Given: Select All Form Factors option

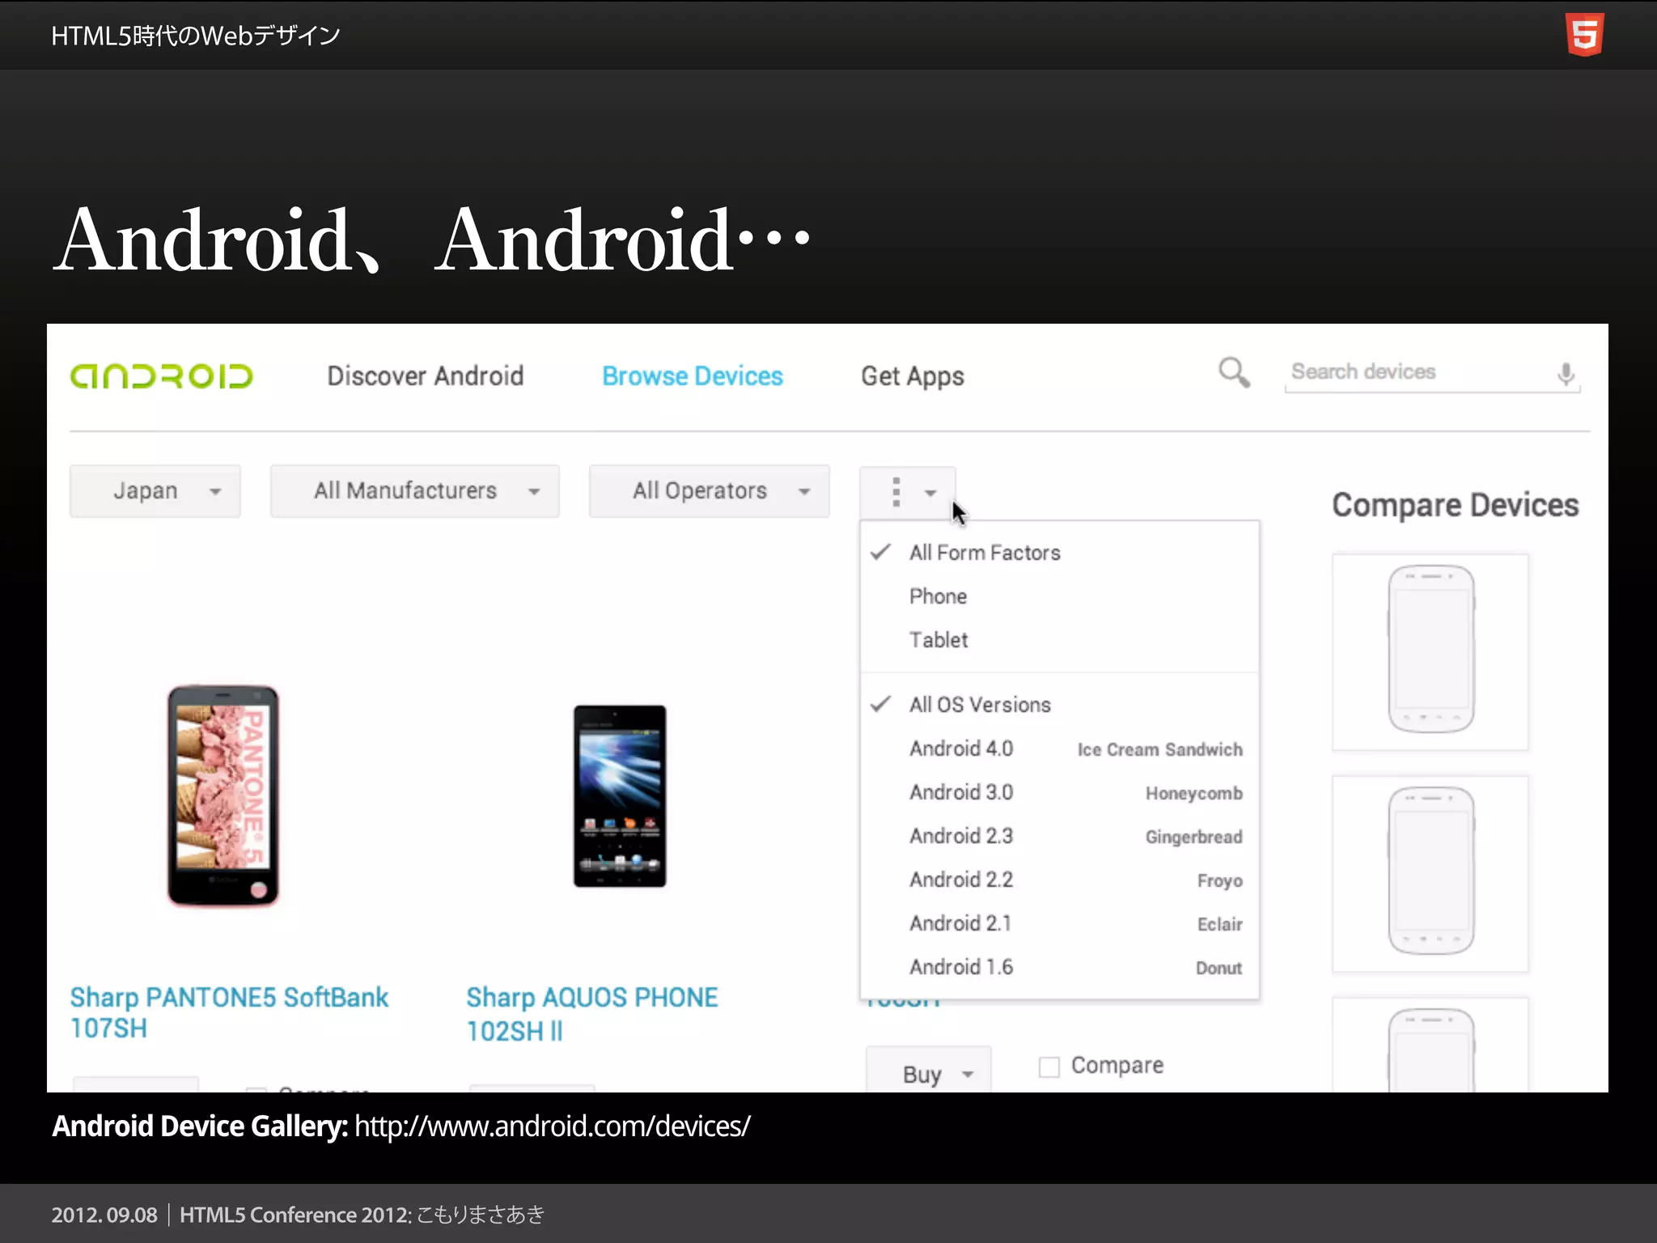Looking at the screenshot, I should (x=1060, y=553).
